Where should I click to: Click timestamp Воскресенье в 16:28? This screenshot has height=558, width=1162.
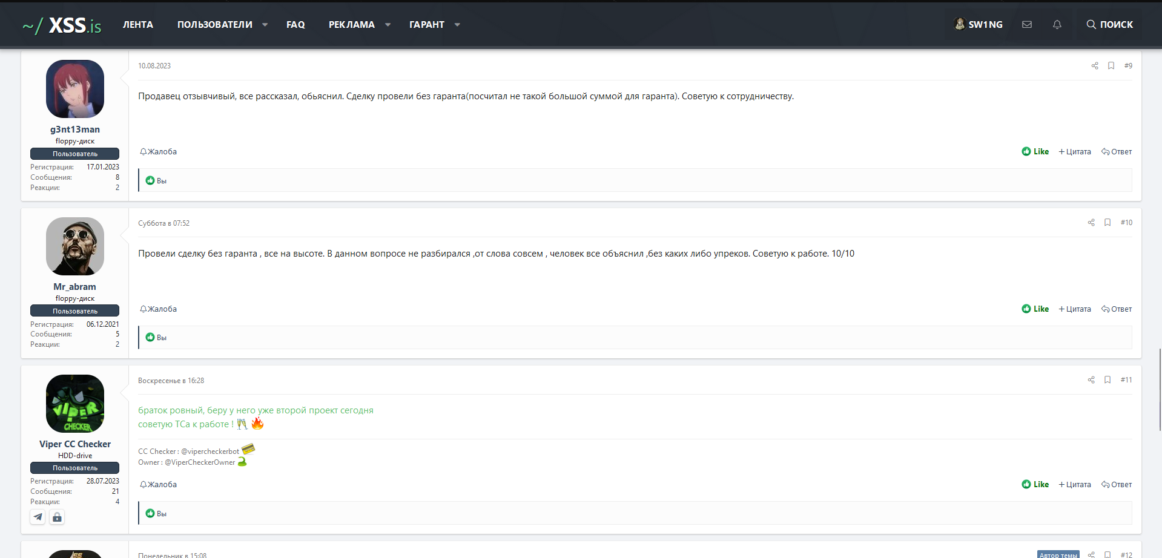(171, 381)
